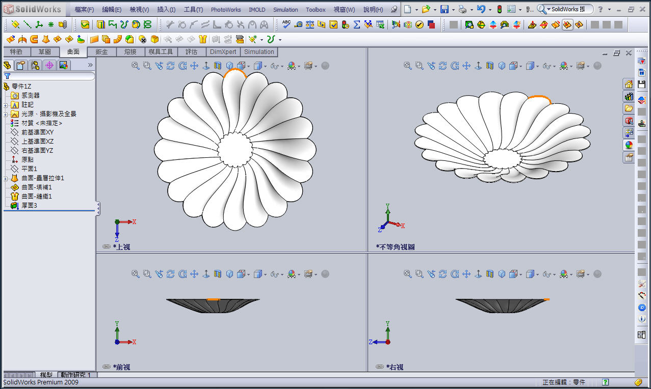This screenshot has width=651, height=389.
Task: Select 材質 <未指定> in the tree
Action: click(x=42, y=123)
